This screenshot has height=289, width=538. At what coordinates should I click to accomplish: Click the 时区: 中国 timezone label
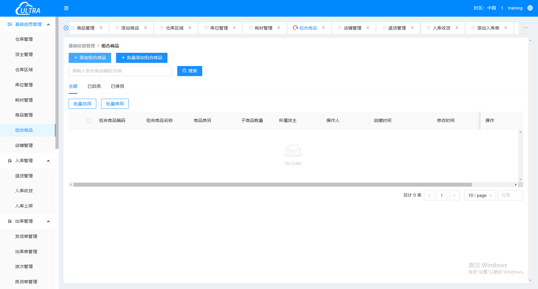coord(485,8)
